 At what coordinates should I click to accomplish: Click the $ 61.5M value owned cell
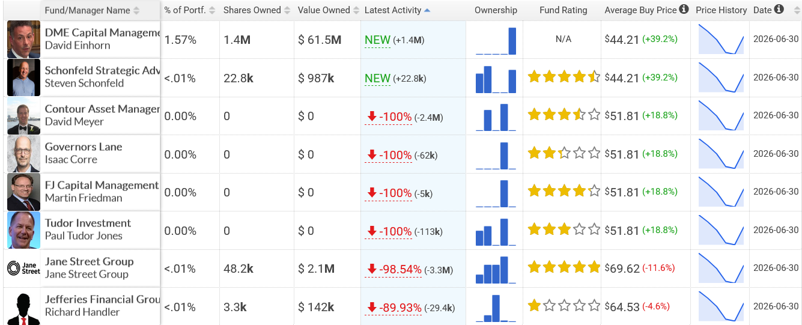point(320,40)
